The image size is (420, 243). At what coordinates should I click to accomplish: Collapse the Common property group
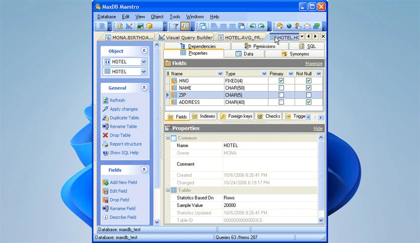(x=168, y=138)
